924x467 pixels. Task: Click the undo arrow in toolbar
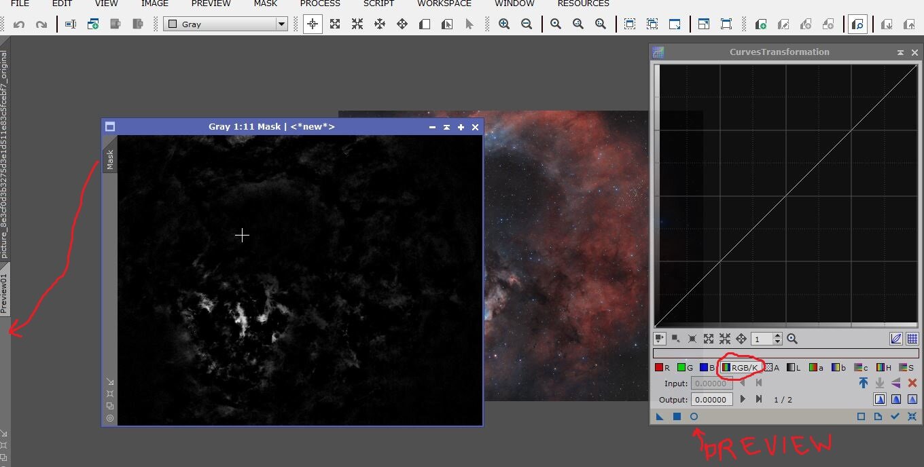click(19, 24)
